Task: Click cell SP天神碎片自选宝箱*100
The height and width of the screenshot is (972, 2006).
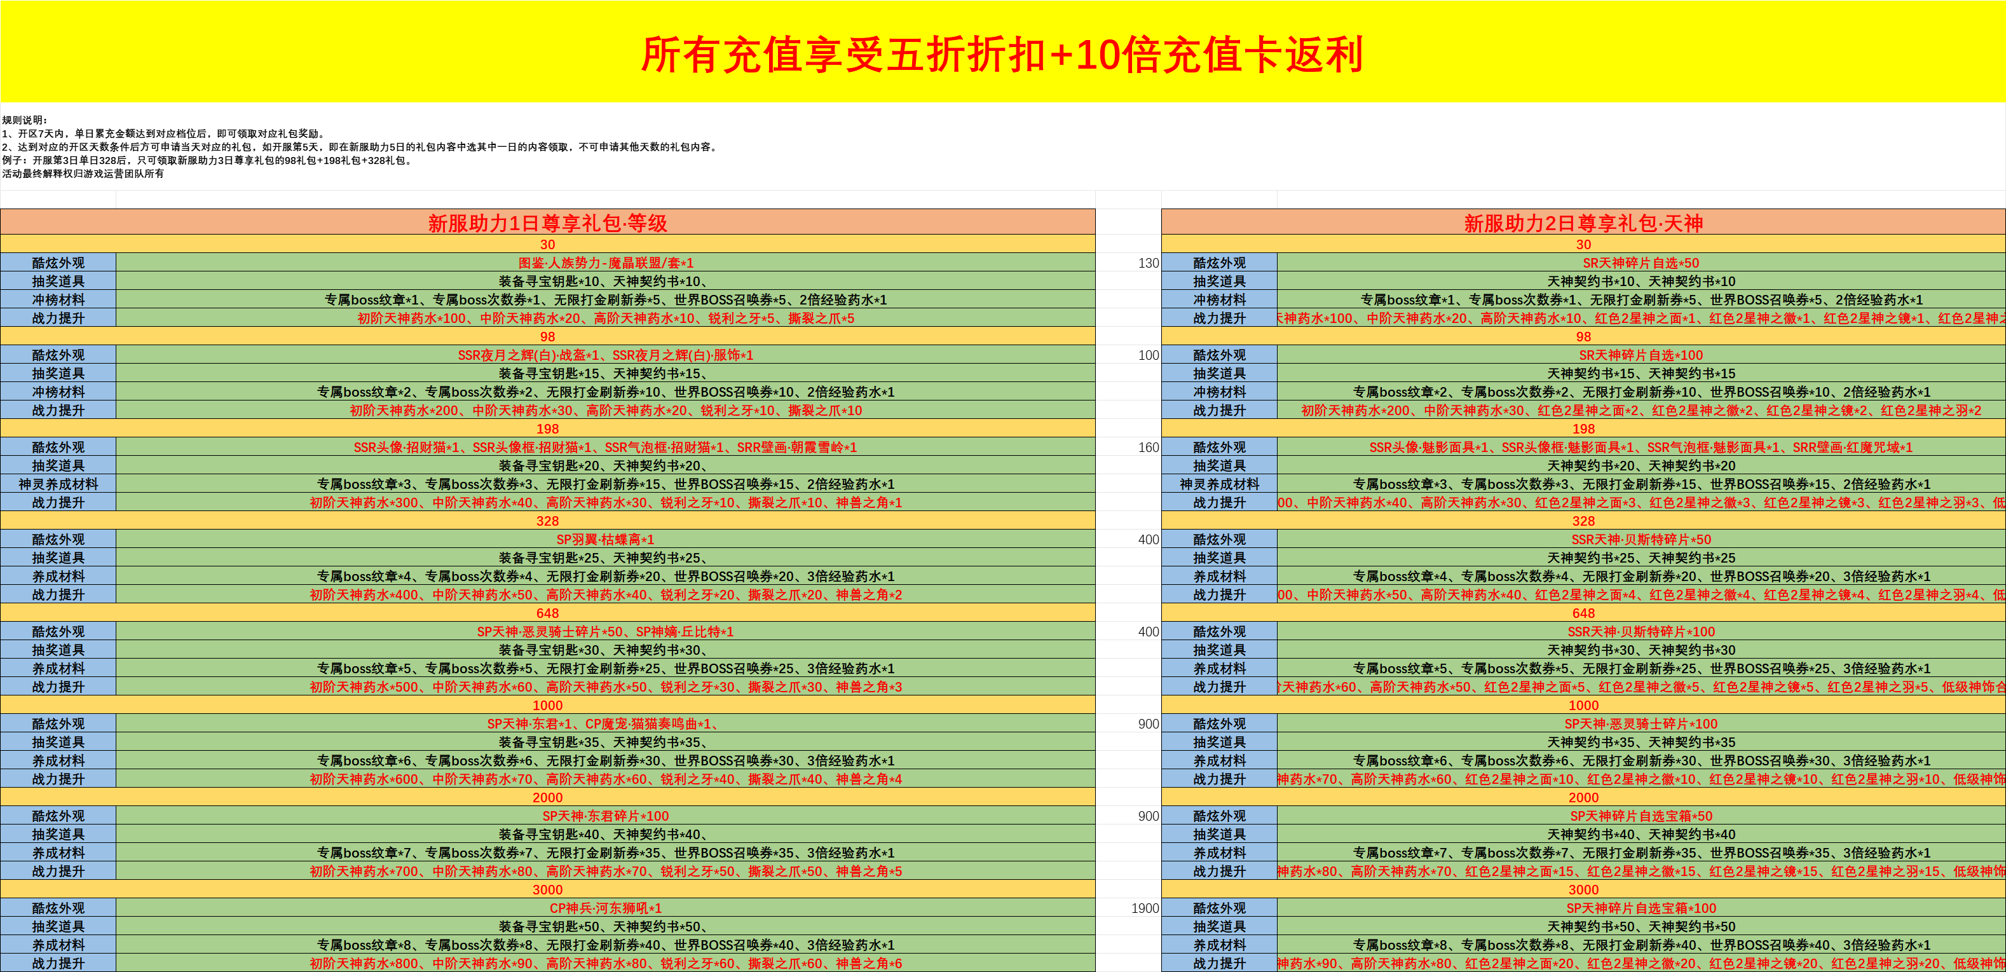Action: pos(1641,908)
